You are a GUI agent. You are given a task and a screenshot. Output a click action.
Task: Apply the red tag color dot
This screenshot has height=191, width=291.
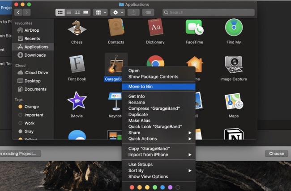click(132, 187)
